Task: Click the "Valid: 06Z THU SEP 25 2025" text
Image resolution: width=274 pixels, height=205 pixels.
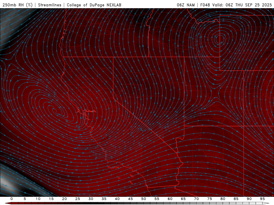Action: (x=242, y=5)
